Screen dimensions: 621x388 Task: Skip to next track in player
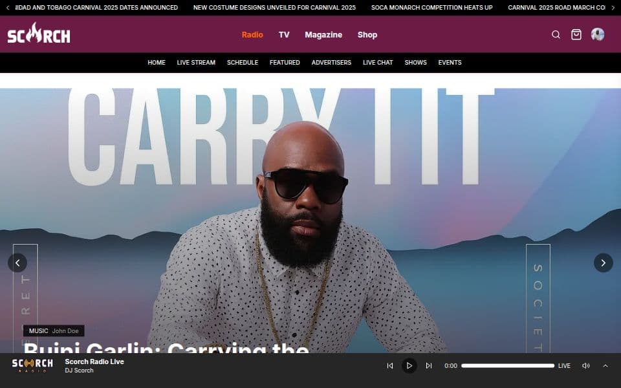(x=428, y=366)
